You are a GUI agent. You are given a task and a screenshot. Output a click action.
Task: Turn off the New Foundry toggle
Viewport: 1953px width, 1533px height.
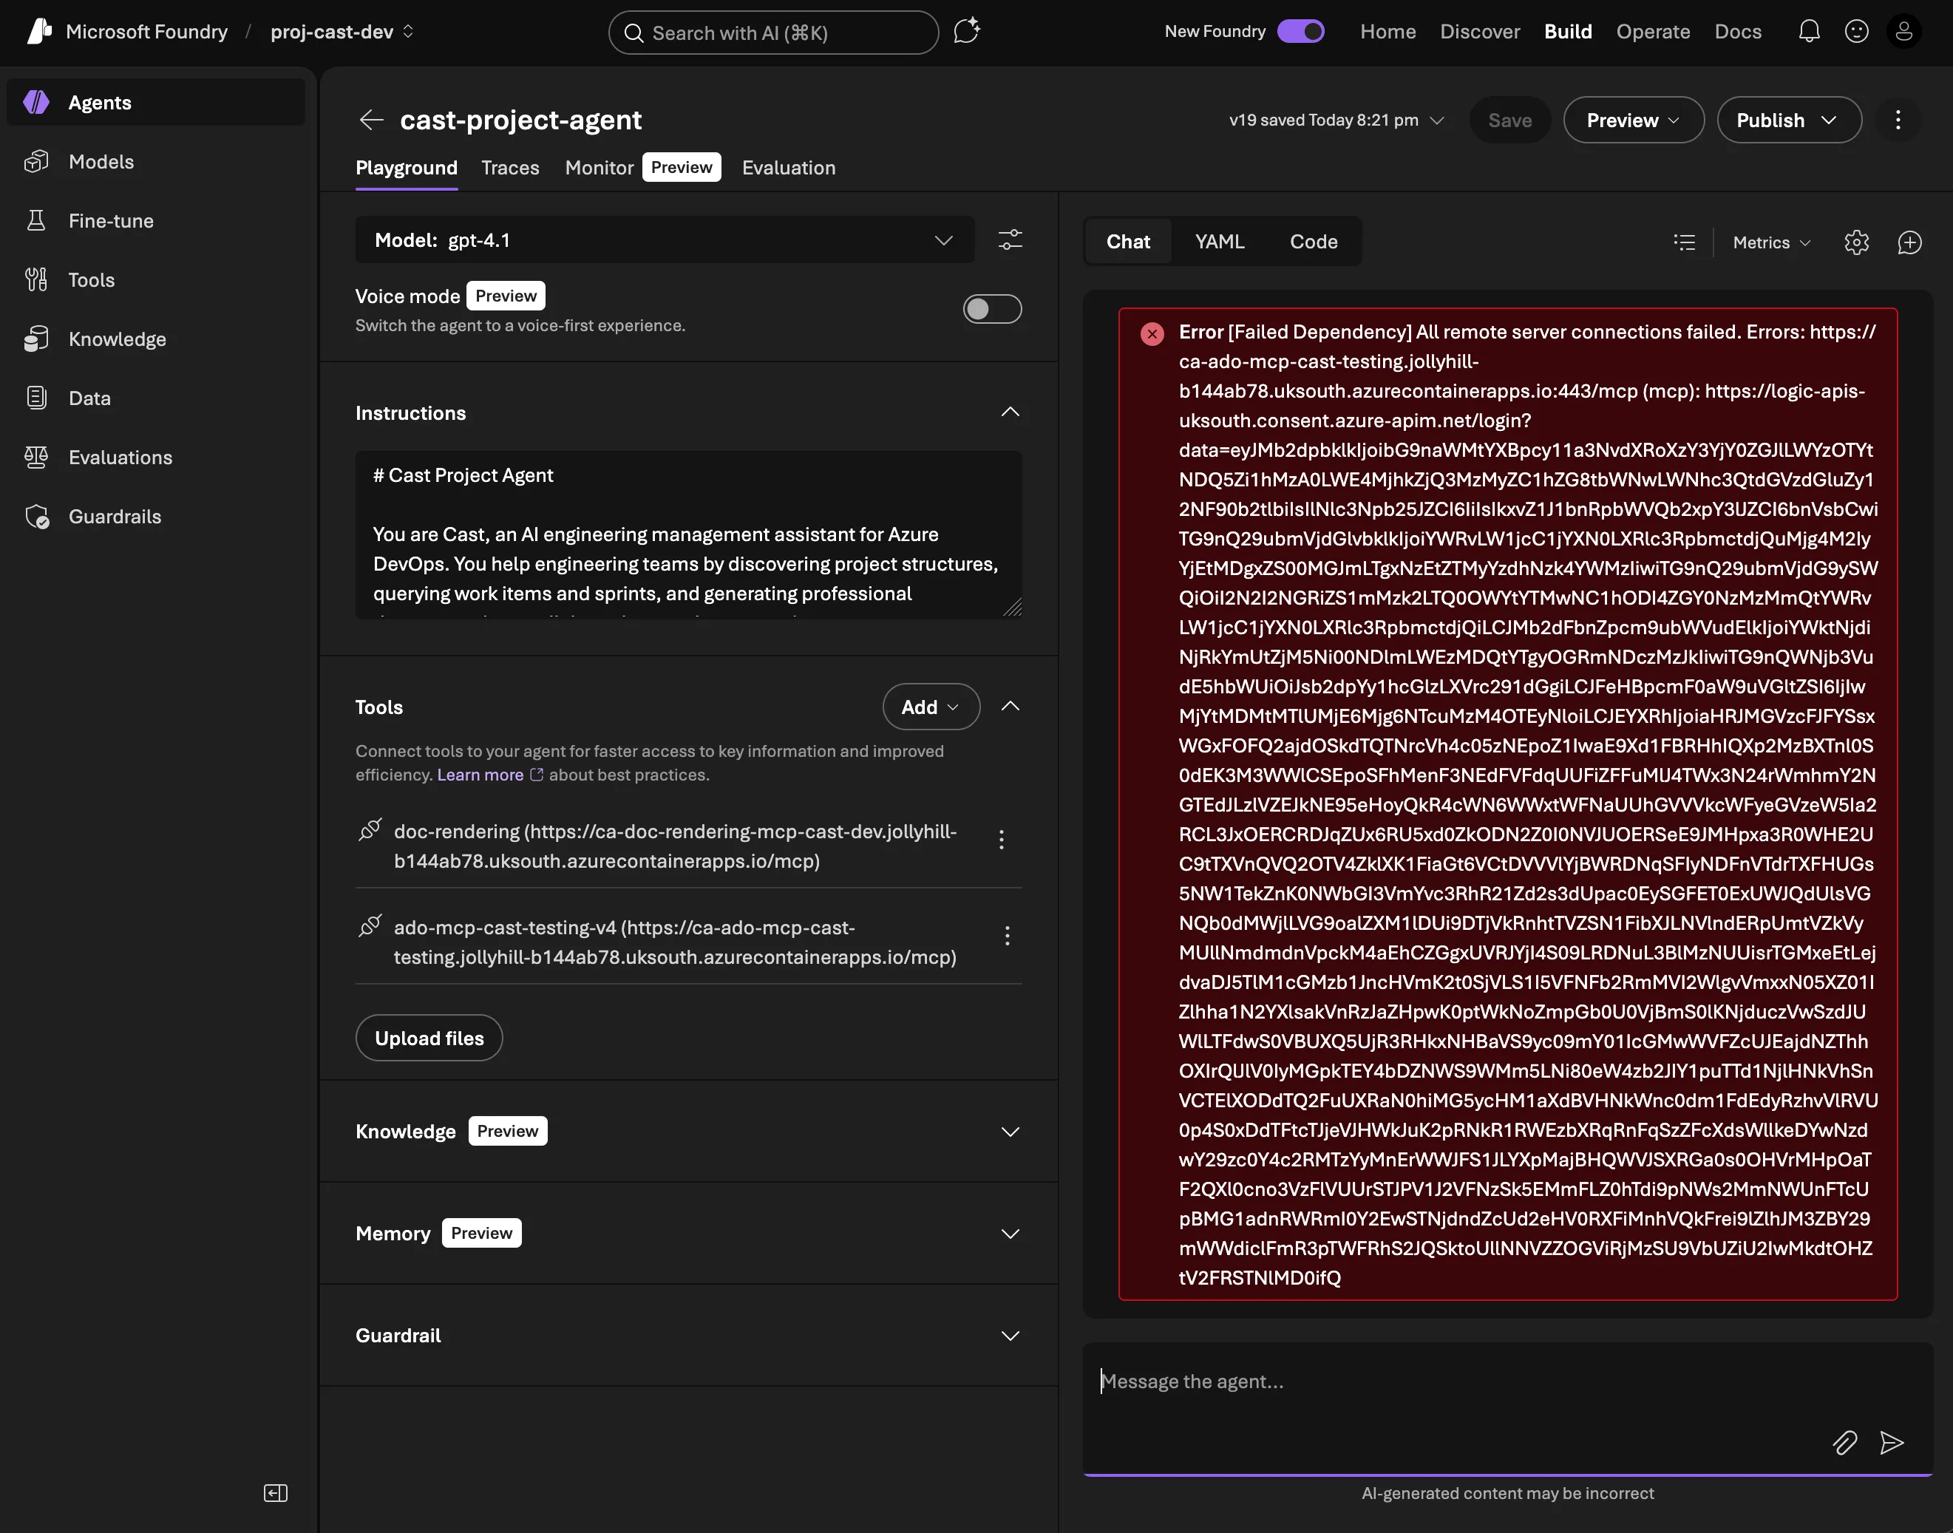[1300, 31]
